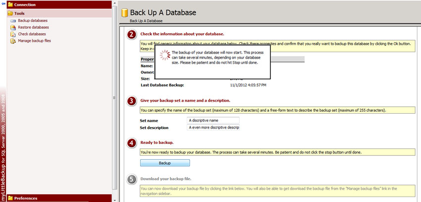Image resolution: width=421 pixels, height=202 pixels.
Task: Click the splitter grip between sidebar and content
Action: pos(114,98)
